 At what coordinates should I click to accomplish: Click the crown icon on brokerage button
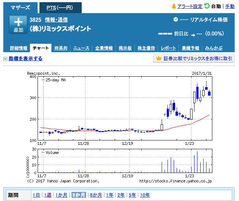[159, 58]
